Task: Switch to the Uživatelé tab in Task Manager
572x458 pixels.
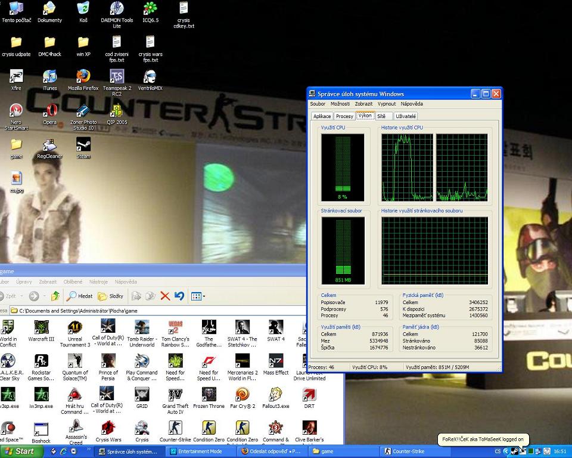Action: coord(406,116)
